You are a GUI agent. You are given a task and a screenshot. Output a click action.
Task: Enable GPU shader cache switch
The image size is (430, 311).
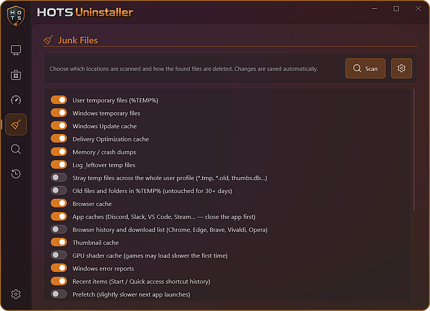[59, 255]
